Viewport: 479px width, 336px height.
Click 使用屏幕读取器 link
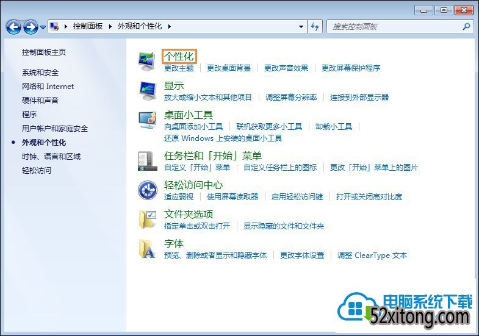tap(232, 197)
